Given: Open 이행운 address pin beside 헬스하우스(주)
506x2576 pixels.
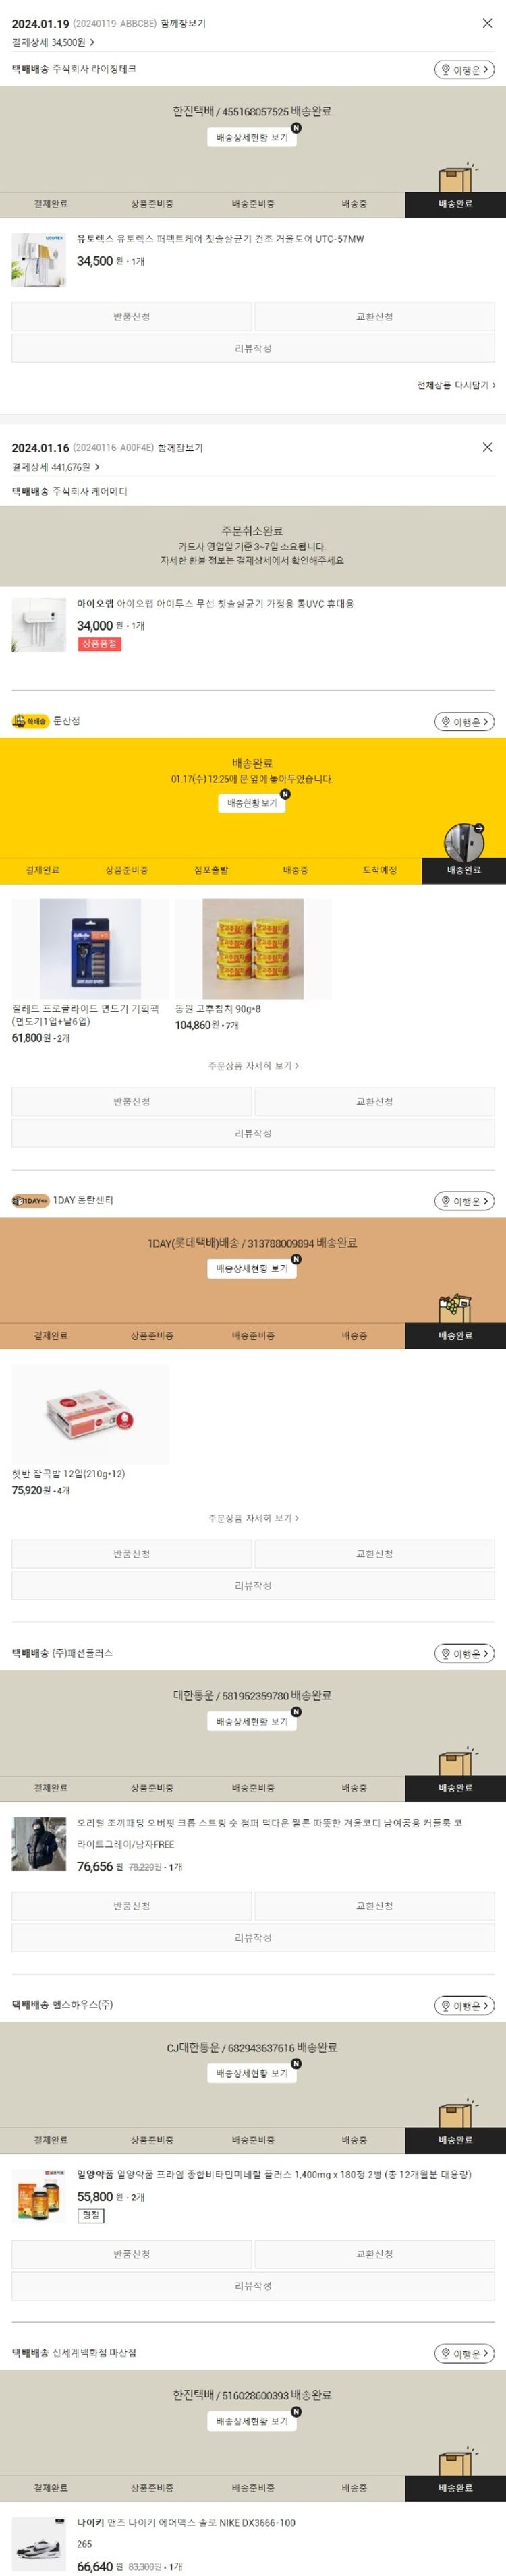Looking at the screenshot, I should [464, 2005].
